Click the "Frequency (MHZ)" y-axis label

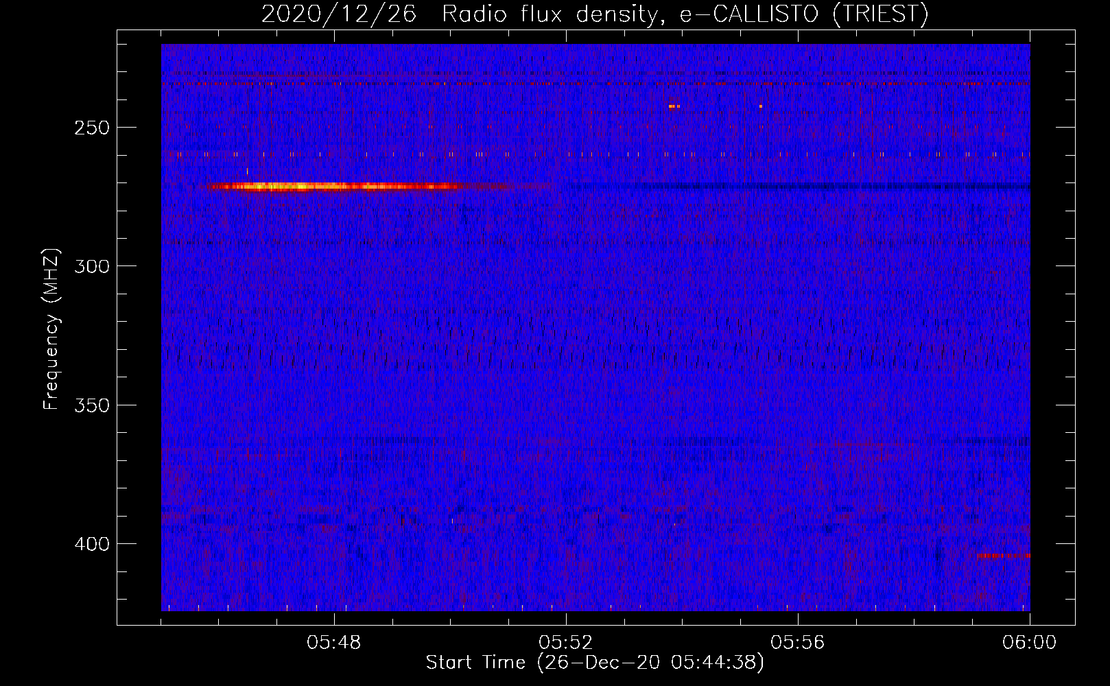click(x=51, y=329)
